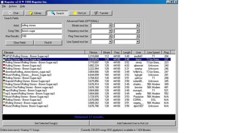Open the Actions menu
Viewport: 233px width, 133px height.
pos(13,6)
